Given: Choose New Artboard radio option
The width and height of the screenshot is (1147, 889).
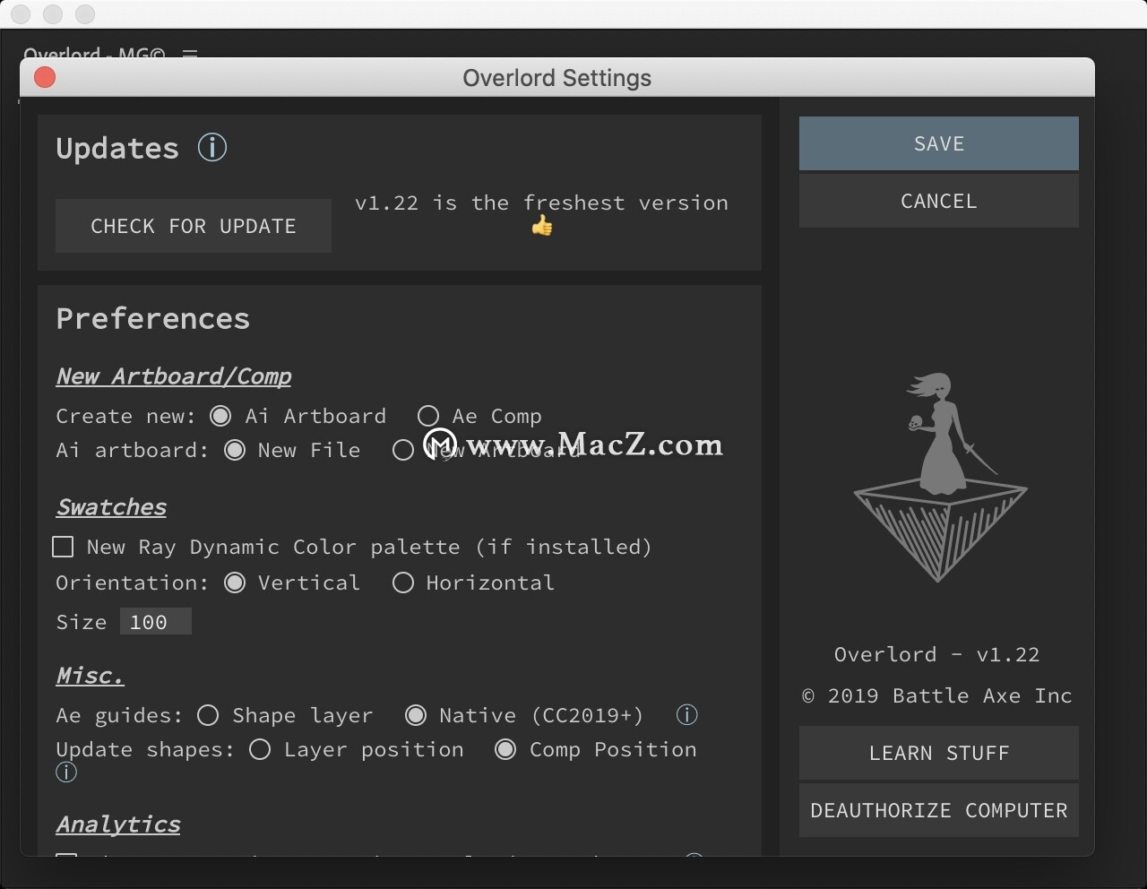Looking at the screenshot, I should (403, 450).
